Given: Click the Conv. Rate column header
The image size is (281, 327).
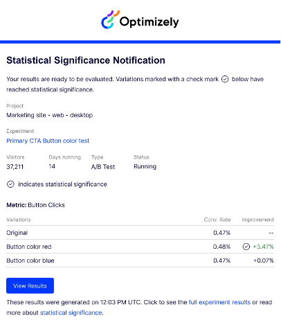Looking at the screenshot, I should (x=217, y=220).
